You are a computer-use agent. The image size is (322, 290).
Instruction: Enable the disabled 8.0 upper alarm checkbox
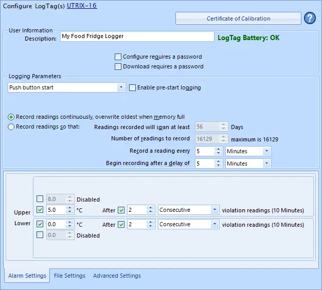[40, 200]
